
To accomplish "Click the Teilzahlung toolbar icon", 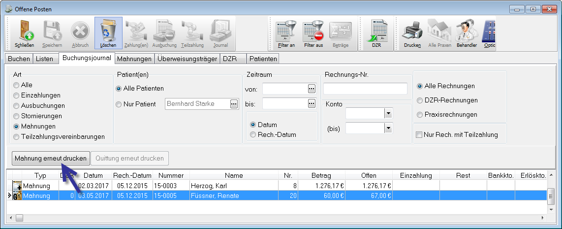I will click(192, 31).
